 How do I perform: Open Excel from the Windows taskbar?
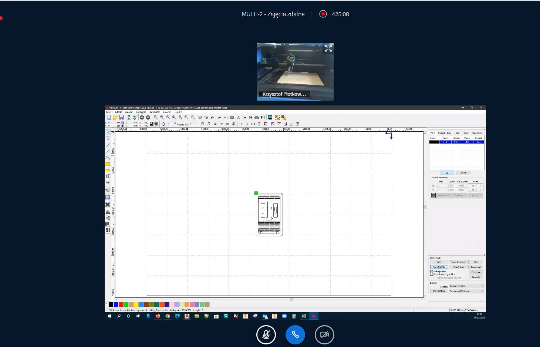(304, 316)
